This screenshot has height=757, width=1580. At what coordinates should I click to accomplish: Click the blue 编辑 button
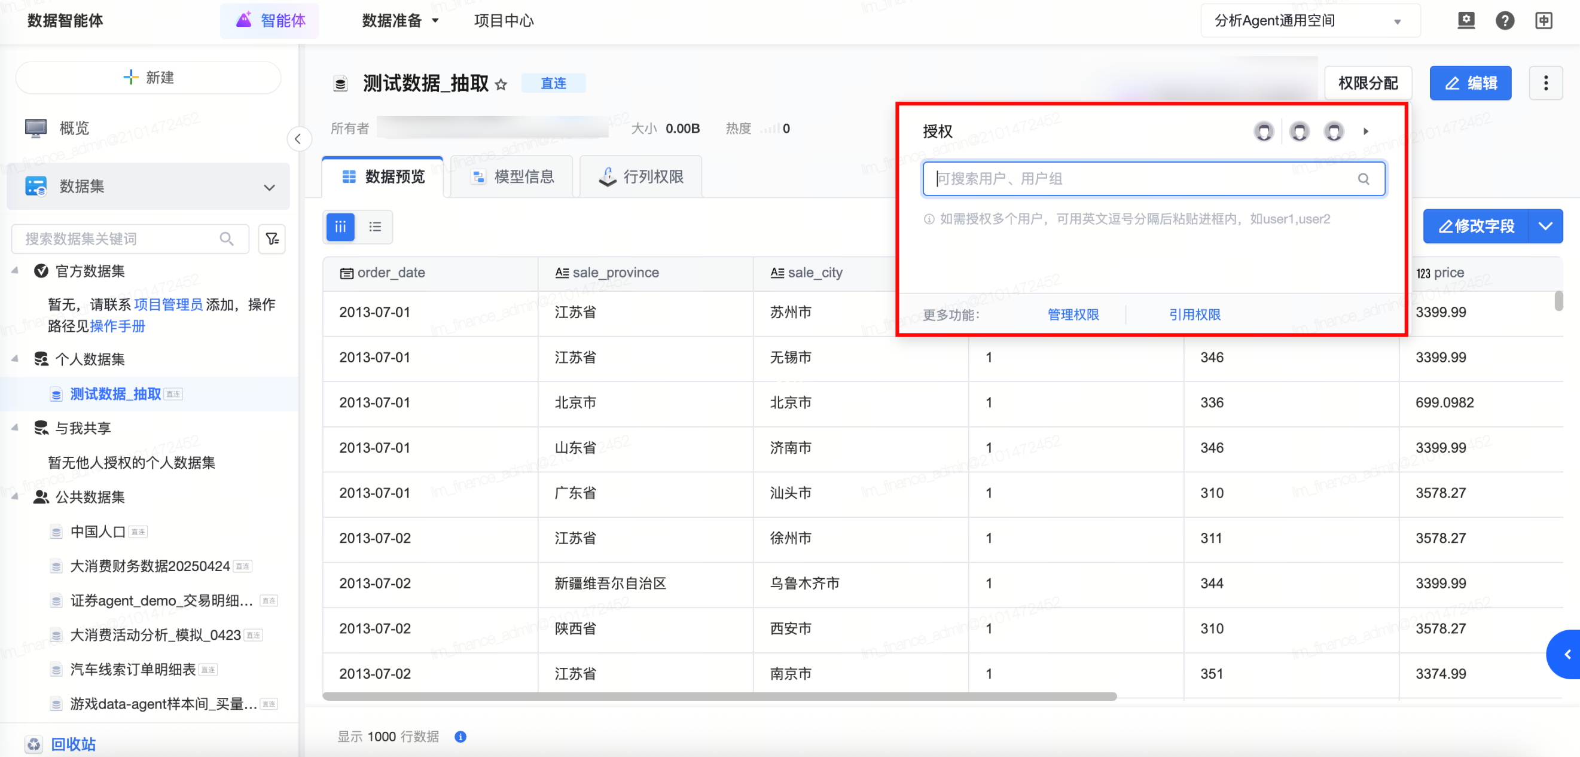(x=1469, y=83)
